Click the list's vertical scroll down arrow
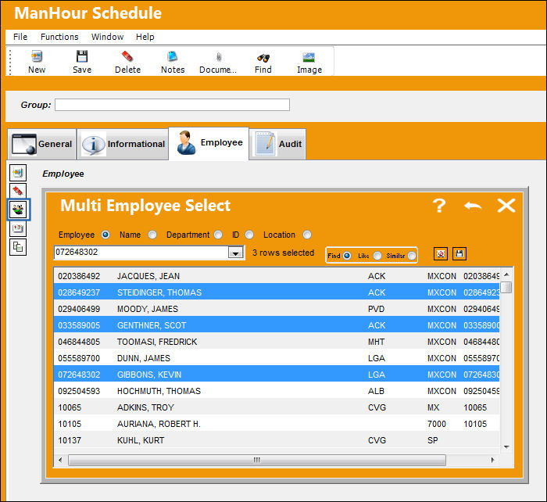 pyautogui.click(x=506, y=446)
